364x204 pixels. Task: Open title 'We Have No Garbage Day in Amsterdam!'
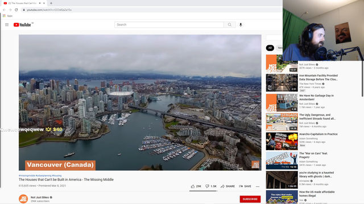(x=316, y=97)
